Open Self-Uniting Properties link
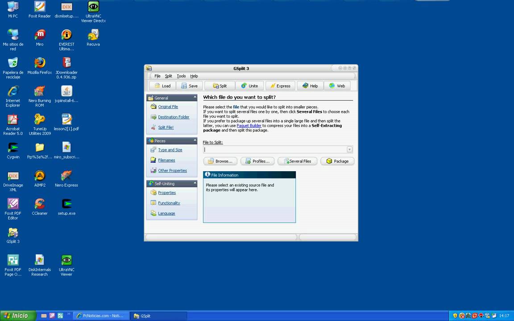 click(166, 193)
